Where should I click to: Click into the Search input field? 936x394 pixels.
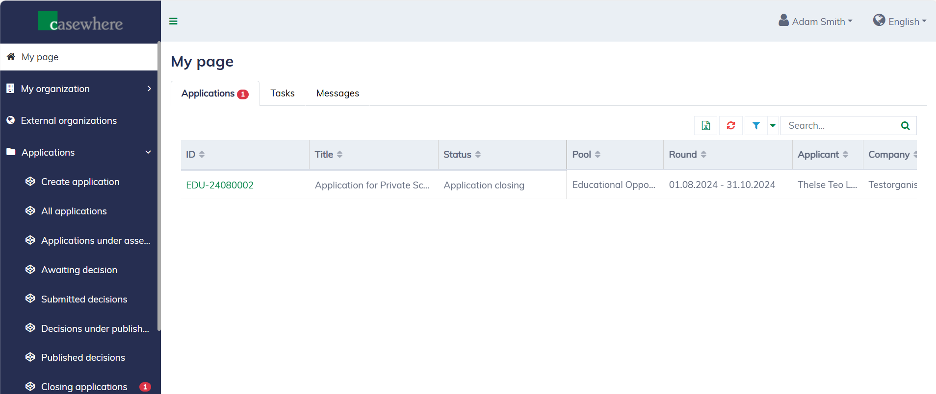point(840,126)
